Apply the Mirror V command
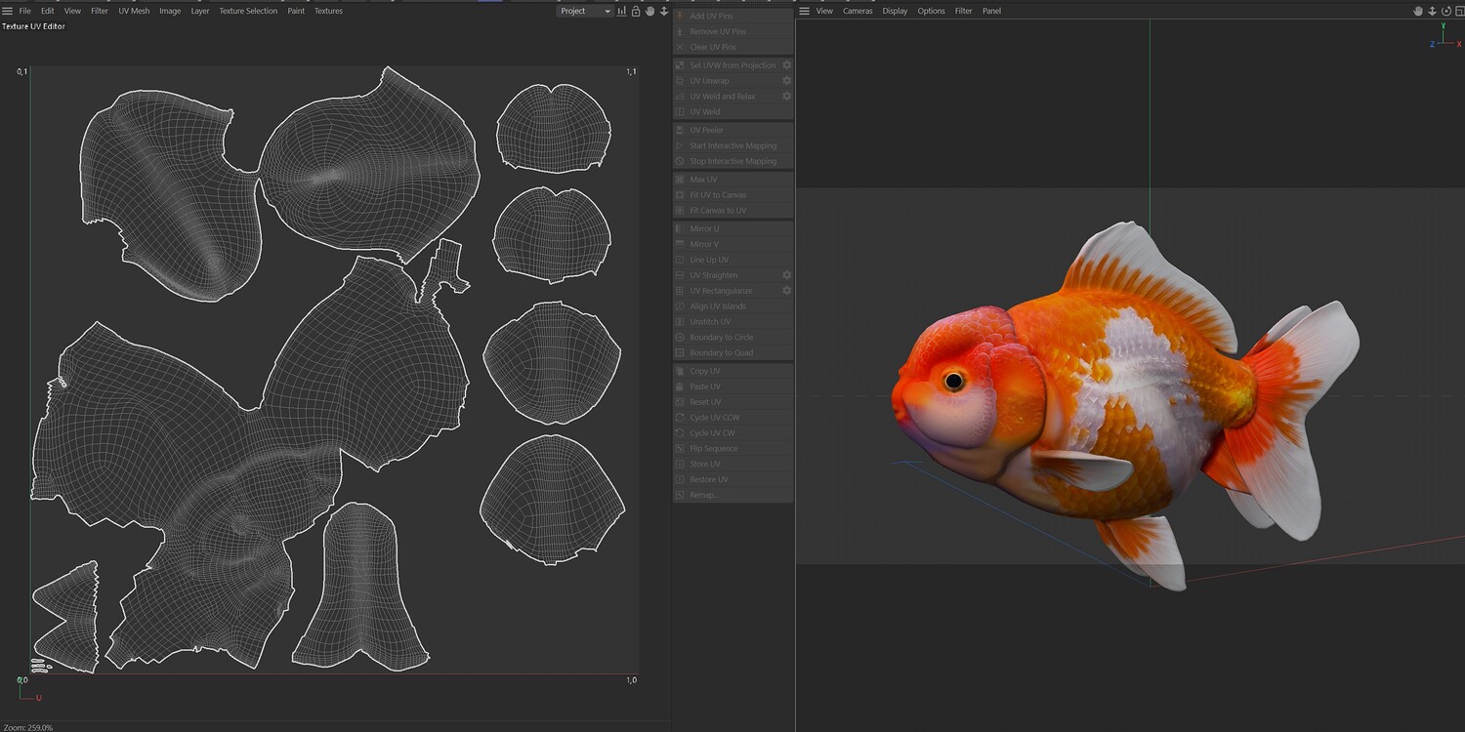Image resolution: width=1465 pixels, height=732 pixels. 733,244
